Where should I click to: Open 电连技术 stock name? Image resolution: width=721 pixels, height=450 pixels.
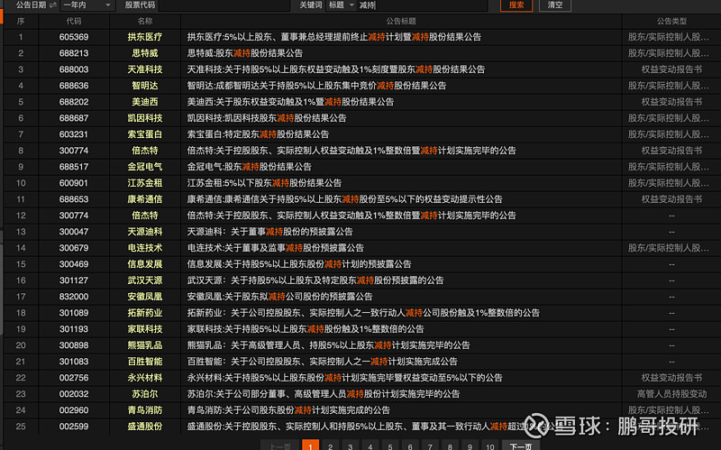(x=145, y=248)
